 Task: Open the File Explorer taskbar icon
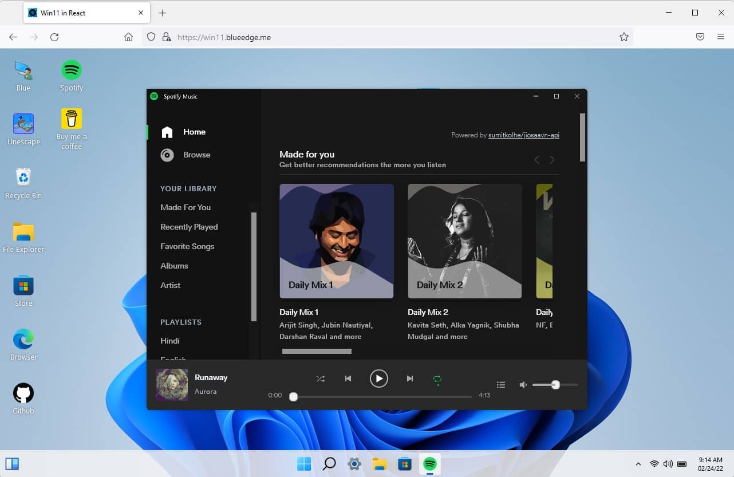tap(380, 464)
